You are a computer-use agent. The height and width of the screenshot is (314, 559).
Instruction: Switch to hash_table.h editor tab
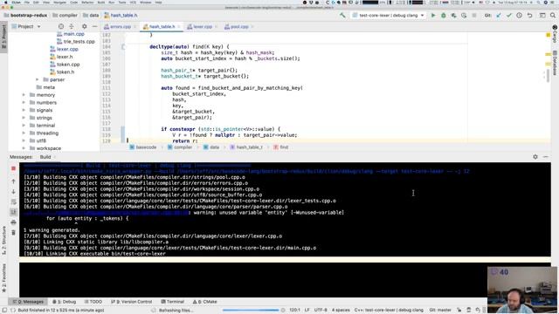tap(162, 27)
